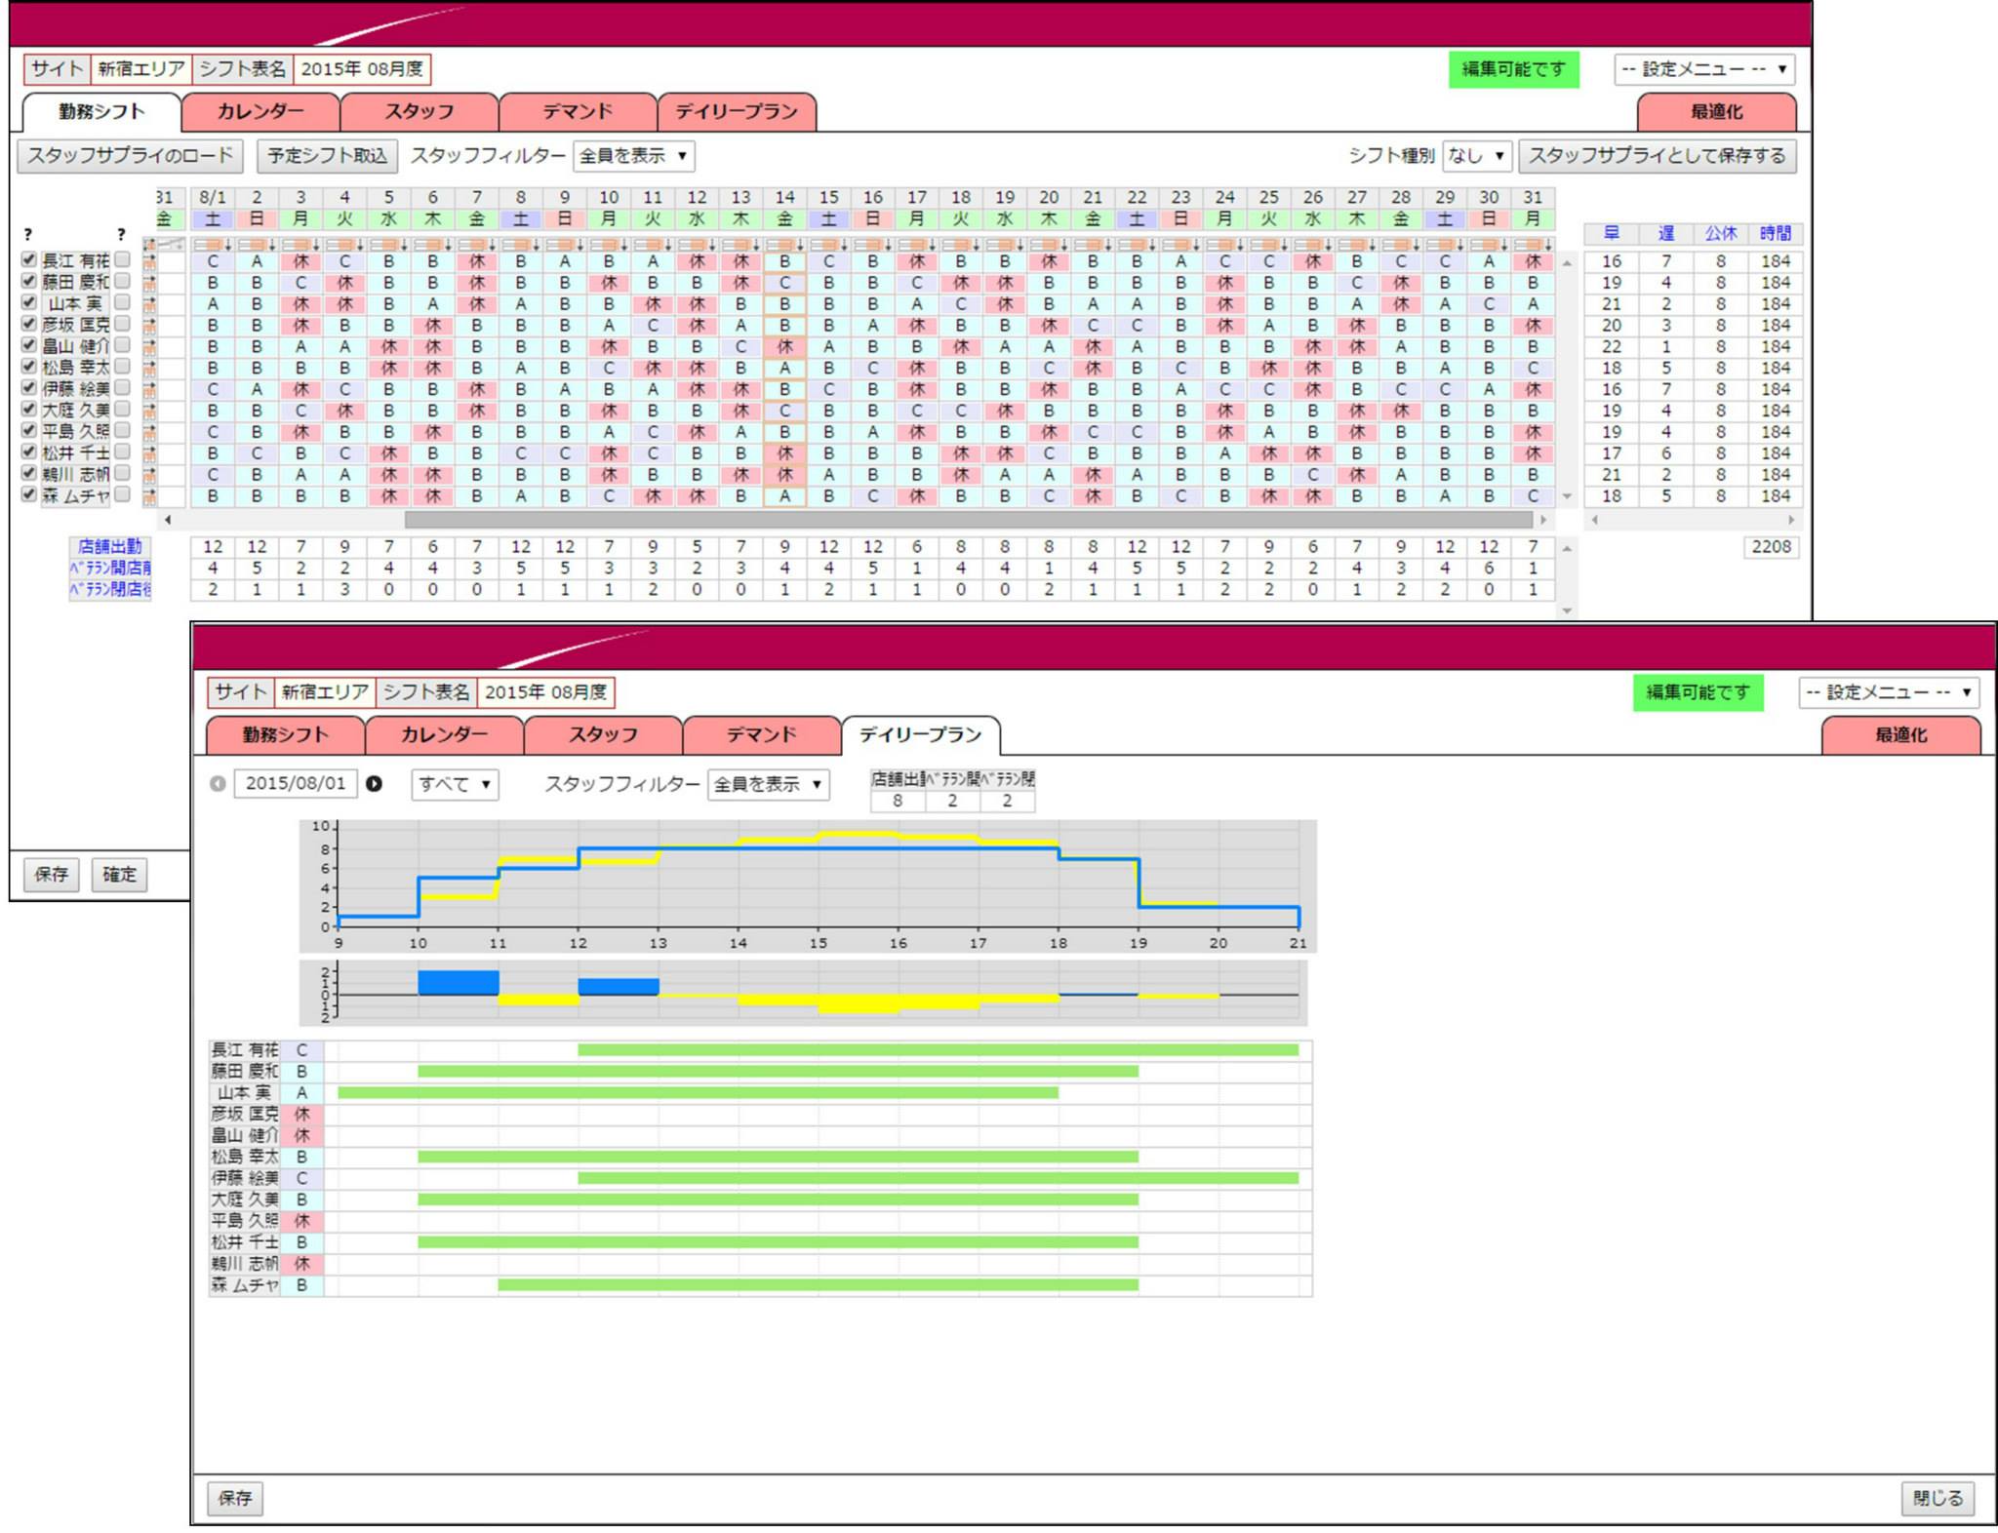Click column sort icon under date 31 月
Viewport: 1998px width, 1533px height.
tap(1533, 244)
